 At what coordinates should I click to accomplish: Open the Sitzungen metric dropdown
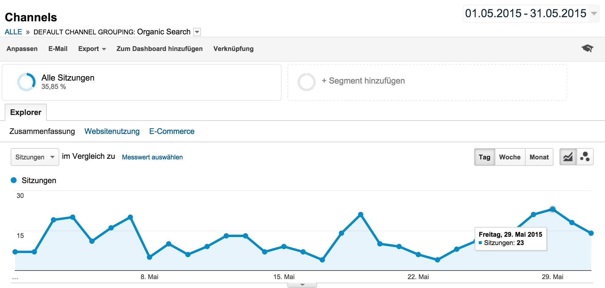point(35,157)
